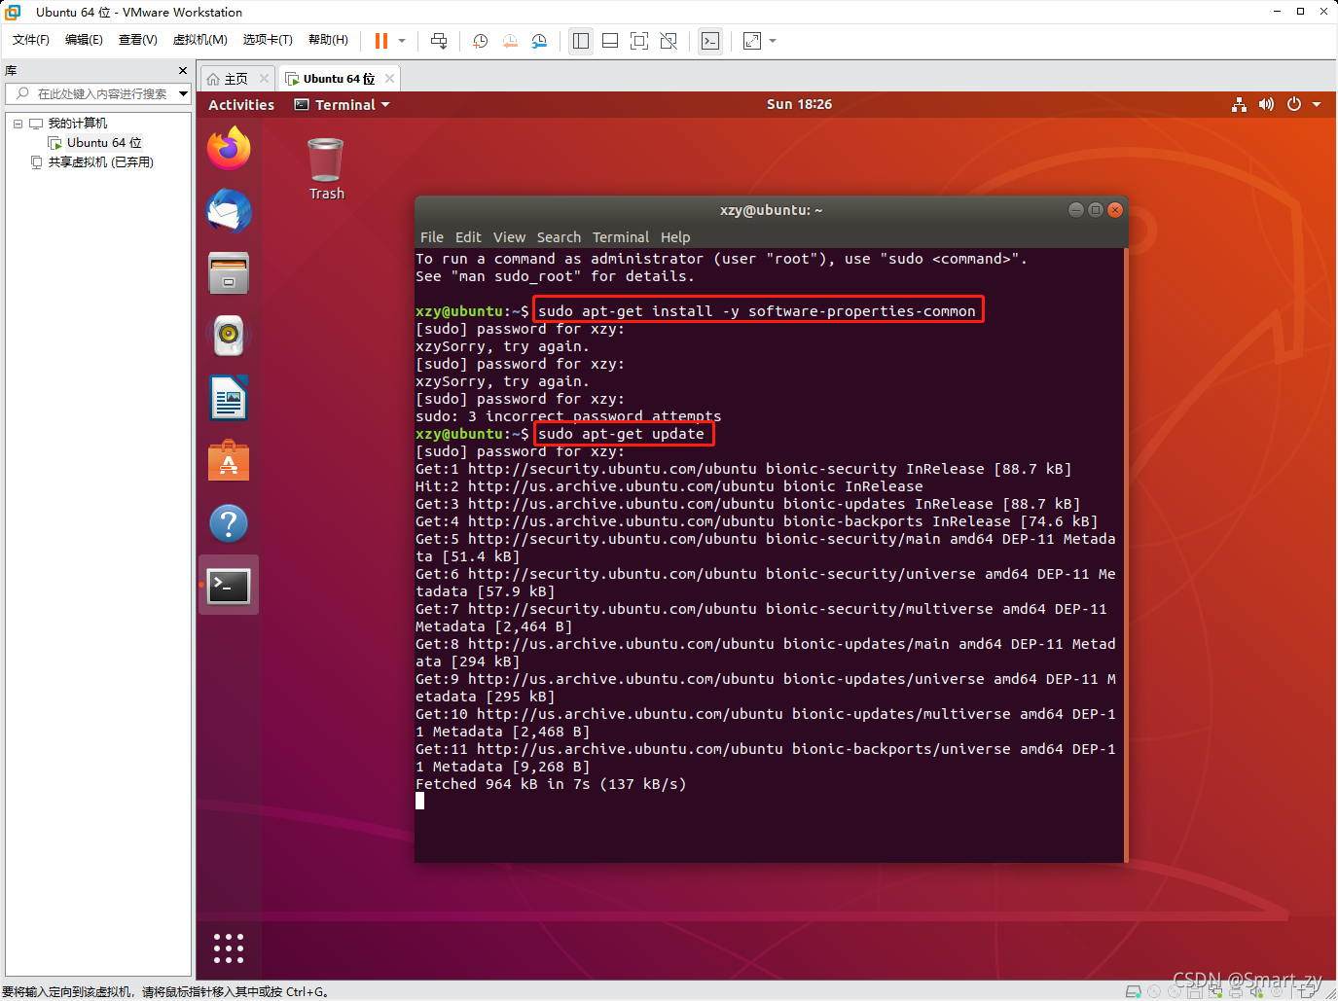Open the power options dropdown beside the pause icon
The width and height of the screenshot is (1338, 1001).
[402, 41]
